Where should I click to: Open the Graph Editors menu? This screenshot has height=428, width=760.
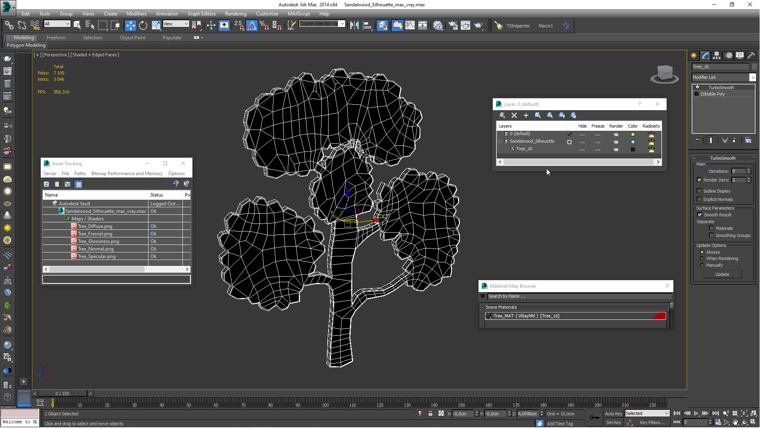201,13
